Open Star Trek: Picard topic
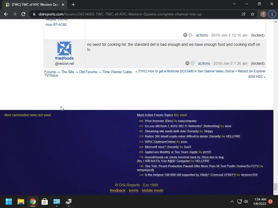 pyautogui.click(x=190, y=166)
